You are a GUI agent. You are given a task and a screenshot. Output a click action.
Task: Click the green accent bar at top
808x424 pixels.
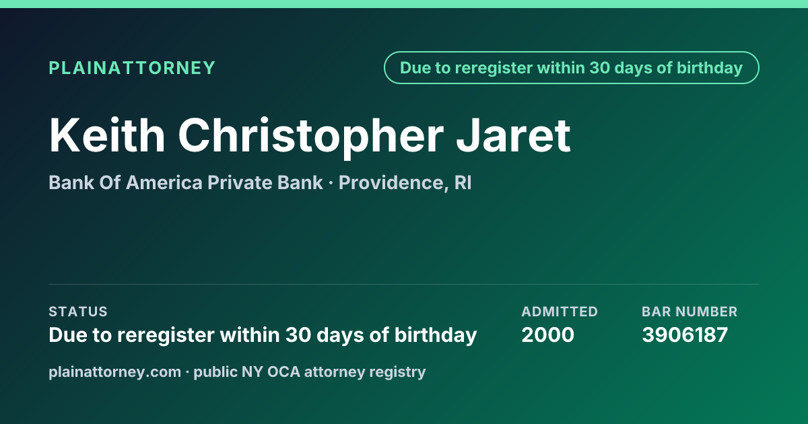404,4
